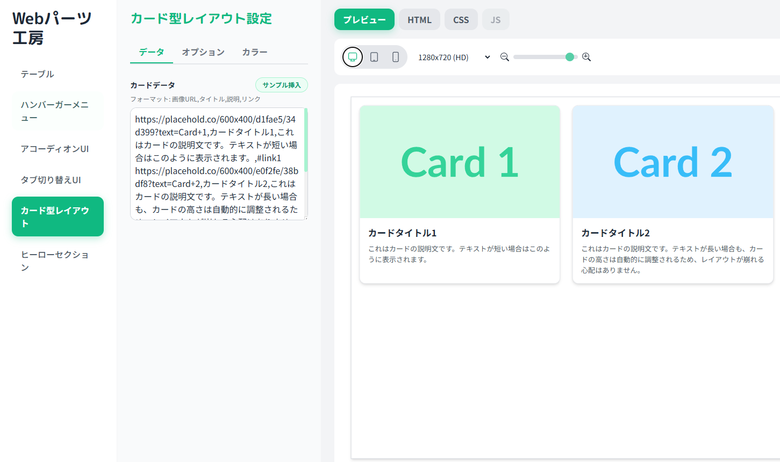This screenshot has height=462, width=780.
Task: Click inside the カードデータ text area
Action: click(x=217, y=164)
